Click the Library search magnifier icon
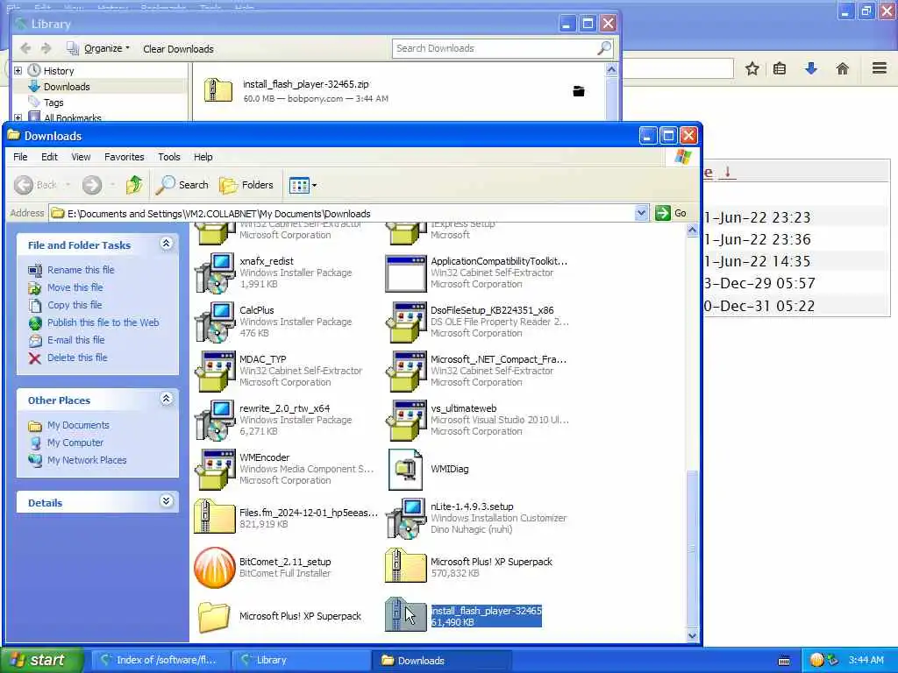Viewport: 898px width, 673px height. (603, 48)
